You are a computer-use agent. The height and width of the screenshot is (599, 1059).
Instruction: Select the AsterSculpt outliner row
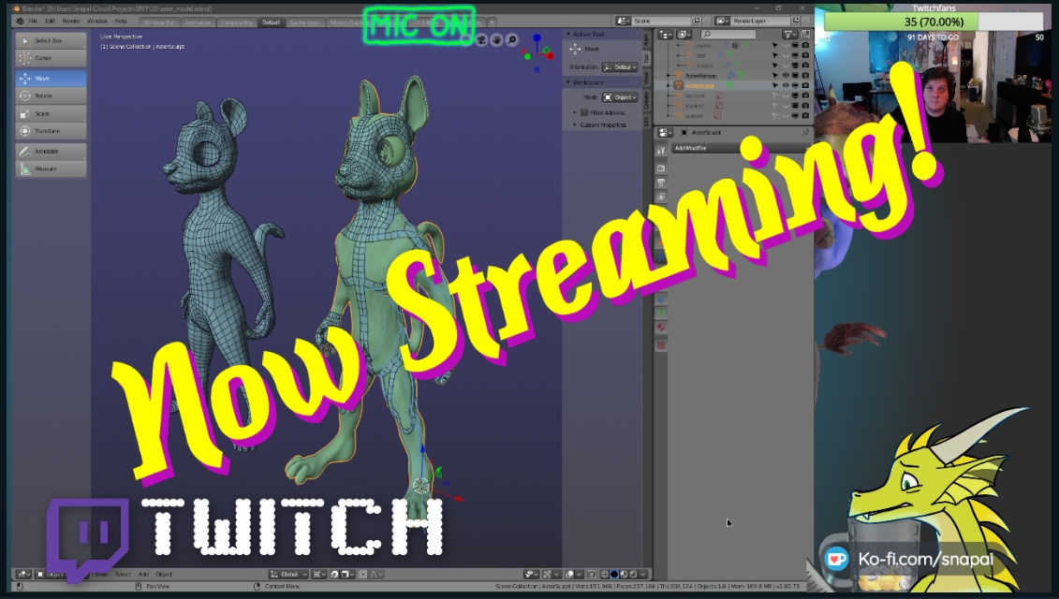(733, 86)
